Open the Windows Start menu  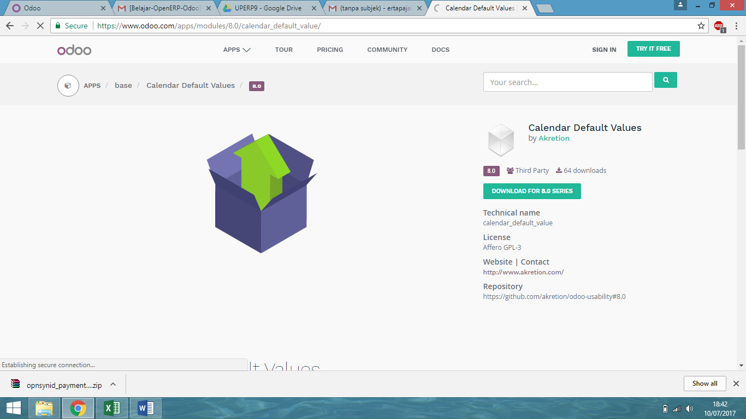[x=14, y=408]
